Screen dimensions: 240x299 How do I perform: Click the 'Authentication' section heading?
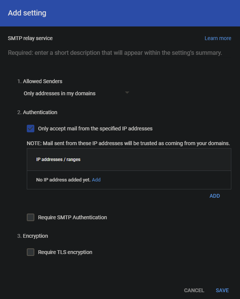click(40, 112)
